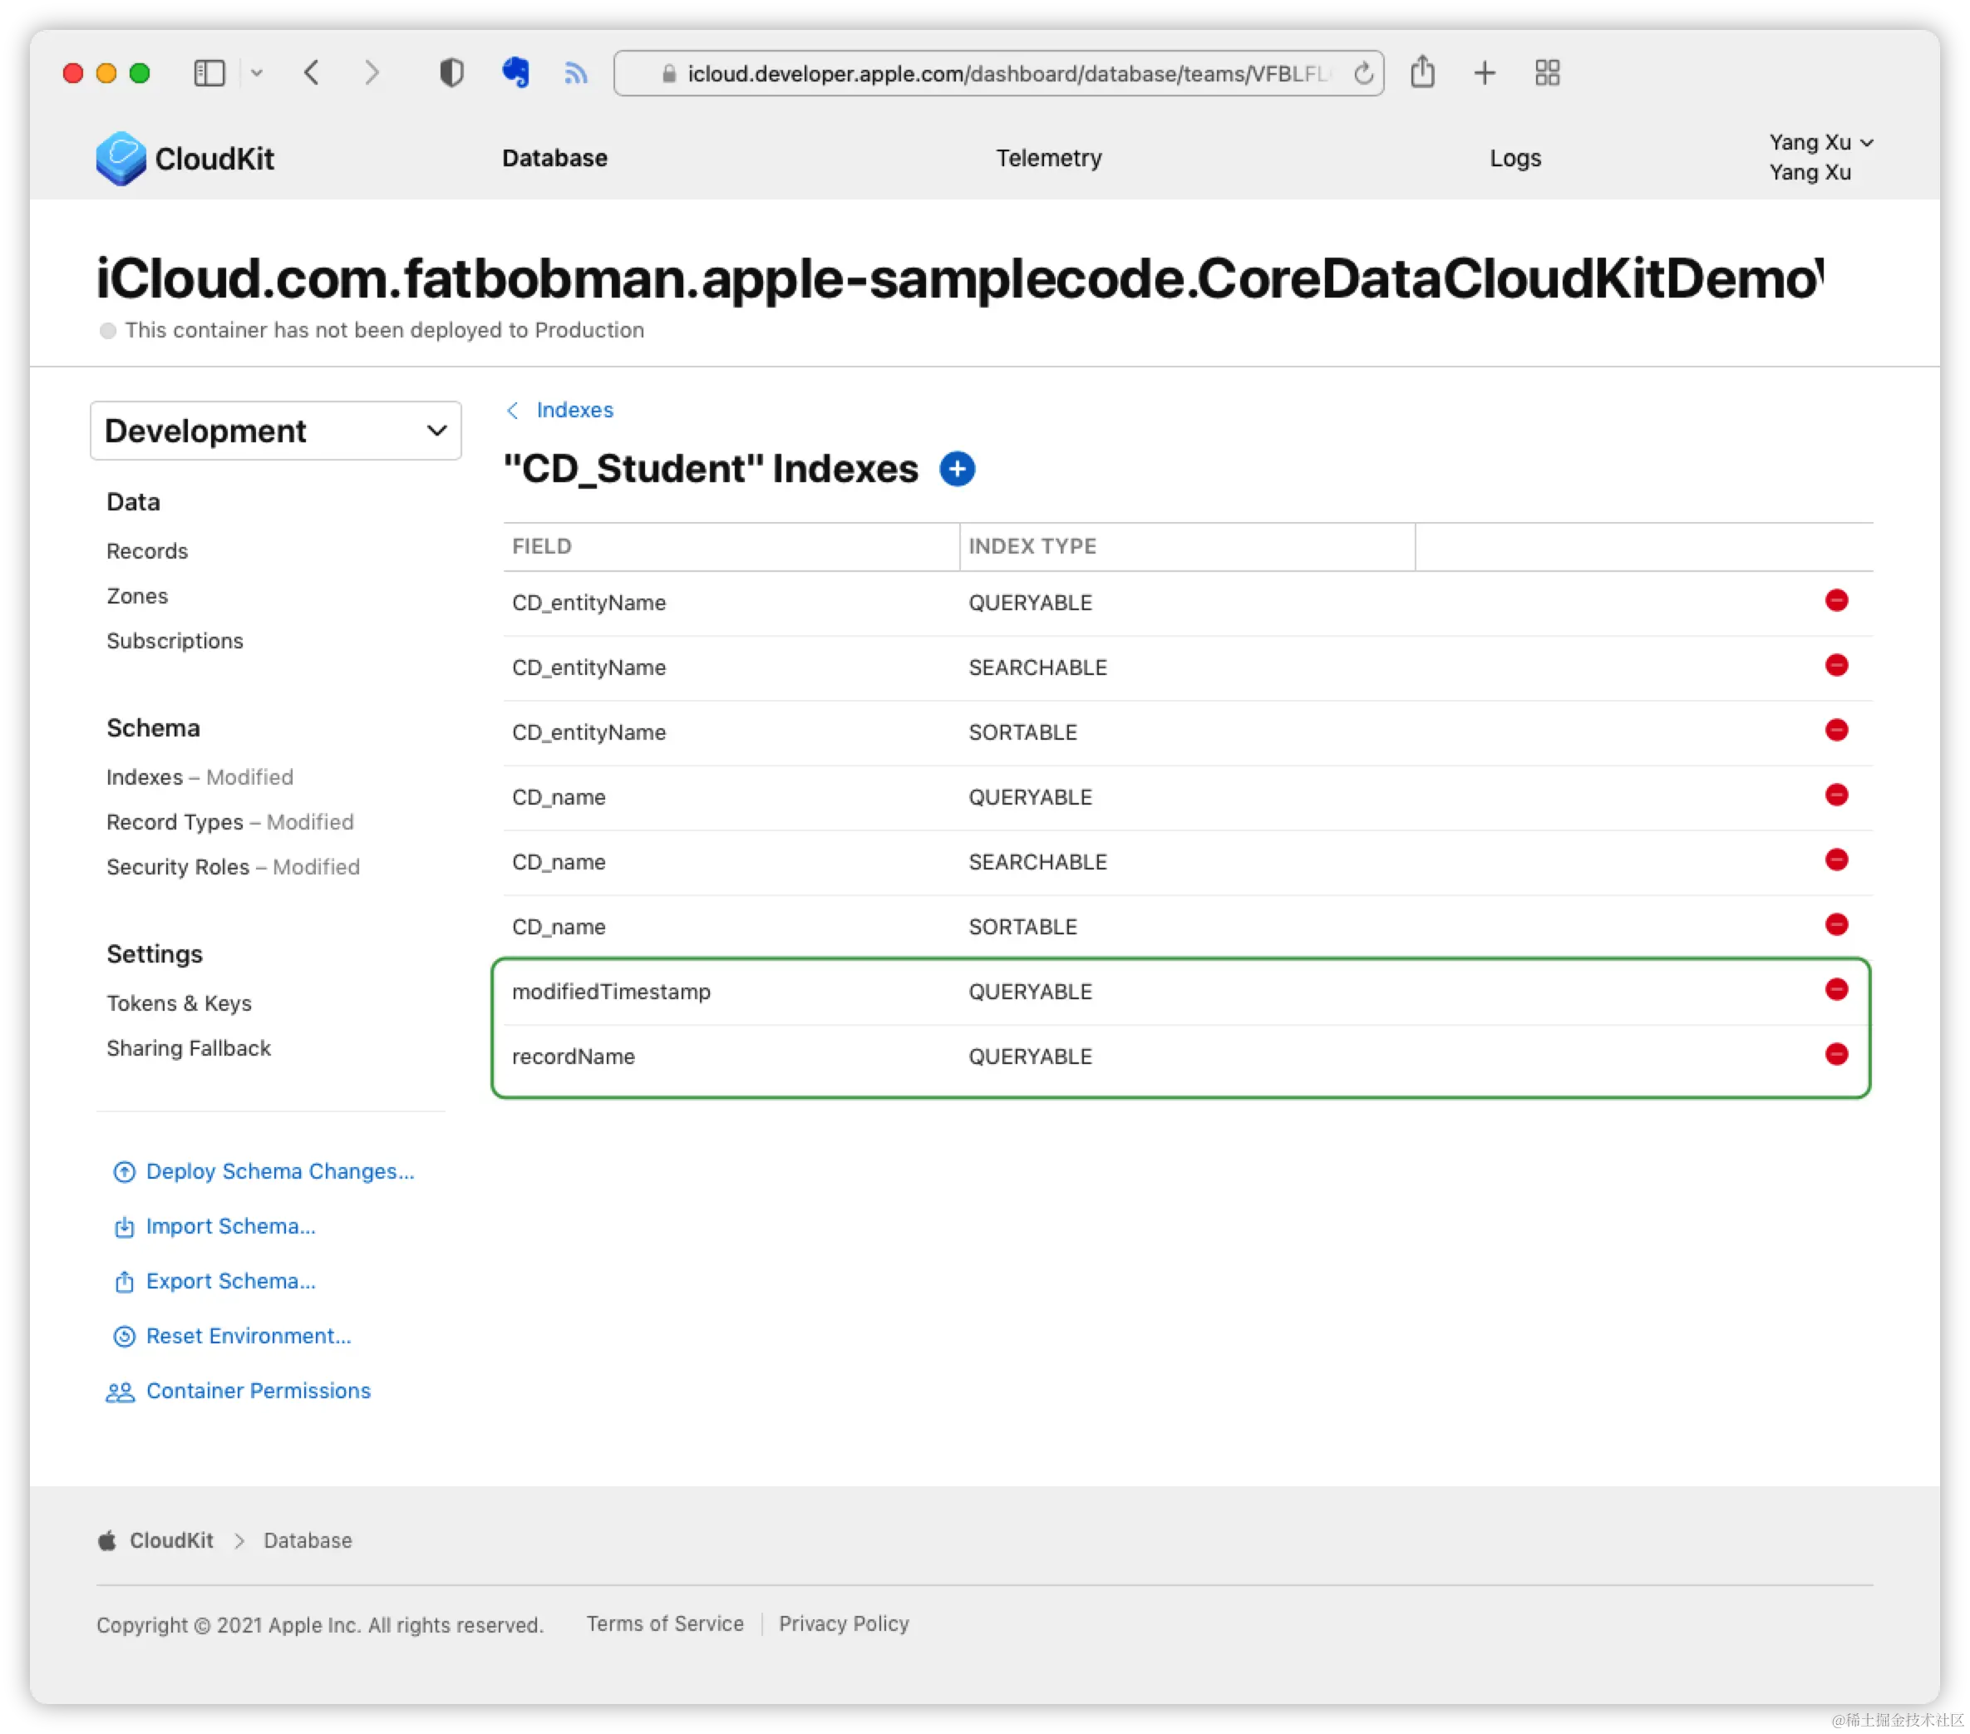Toggle the Safari sidebar
This screenshot has height=1734, width=1970.
[x=209, y=73]
